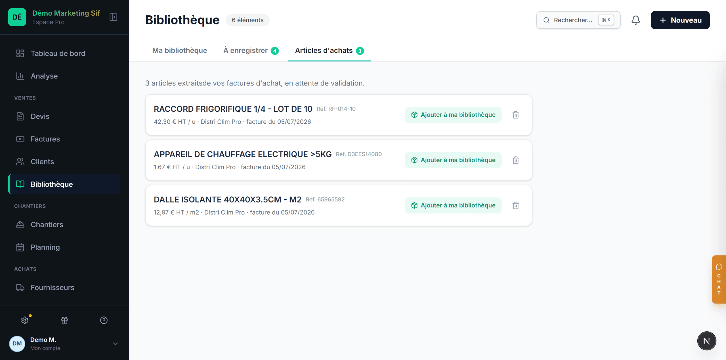Click the Planning calendar icon
This screenshot has width=726, height=360.
pyautogui.click(x=20, y=247)
